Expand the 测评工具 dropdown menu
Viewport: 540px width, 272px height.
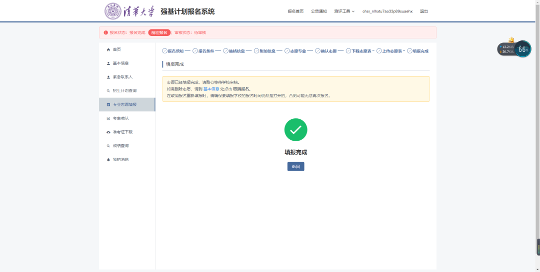(344, 11)
